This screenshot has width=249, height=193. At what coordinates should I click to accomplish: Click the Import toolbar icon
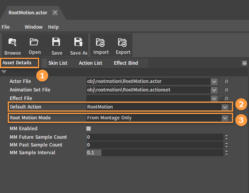(101, 42)
